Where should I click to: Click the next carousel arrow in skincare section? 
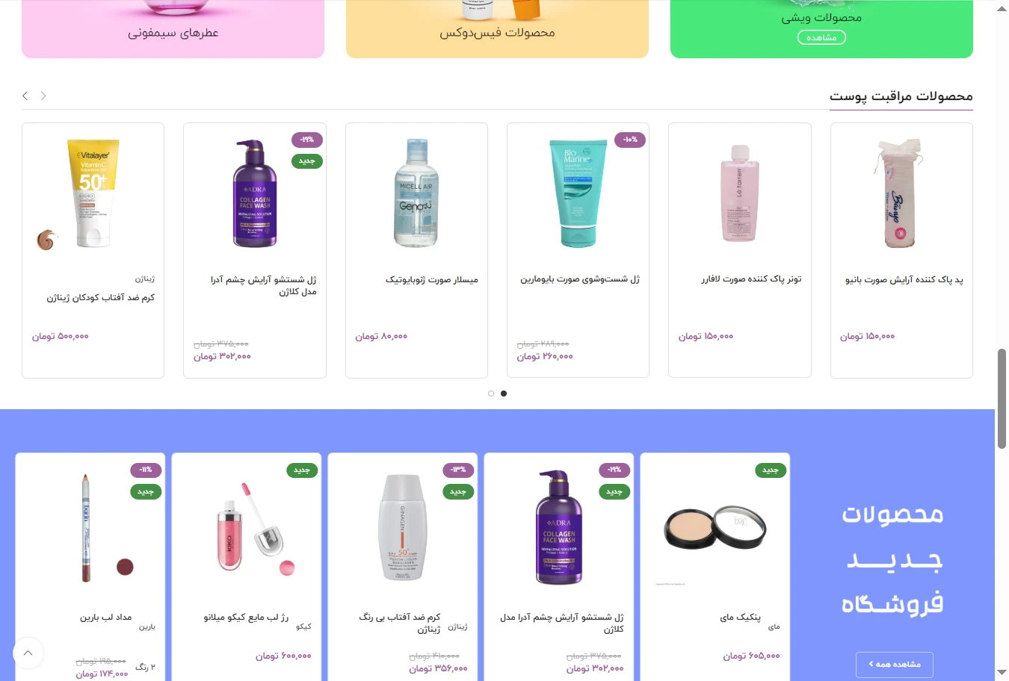(x=43, y=96)
